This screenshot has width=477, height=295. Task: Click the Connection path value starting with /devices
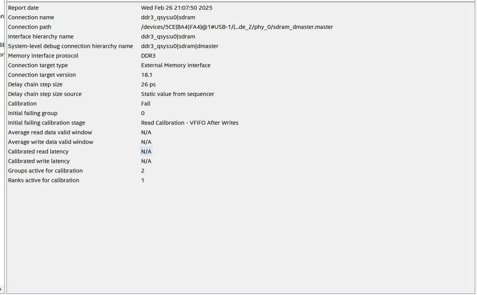[x=237, y=27]
